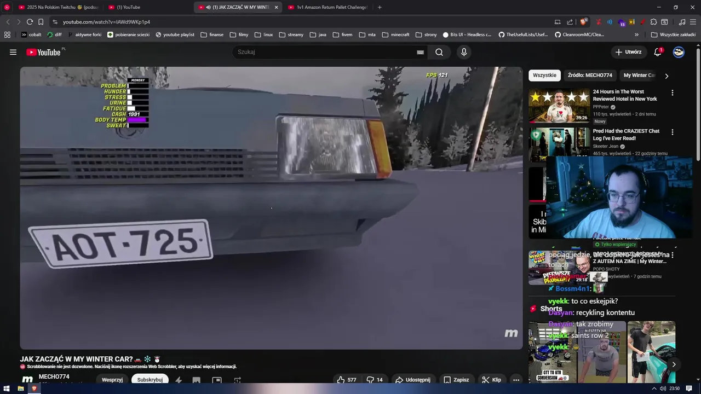Open the sidebar panel toolbar icon
The height and width of the screenshot is (394, 701).
click(664, 22)
